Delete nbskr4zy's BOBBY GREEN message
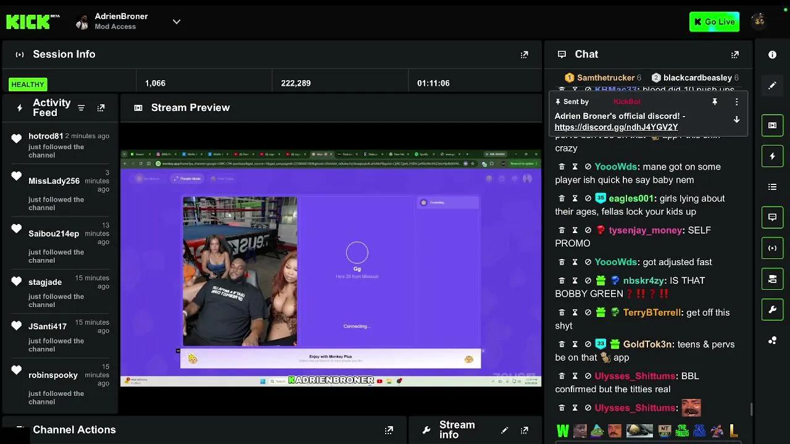 [x=562, y=281]
